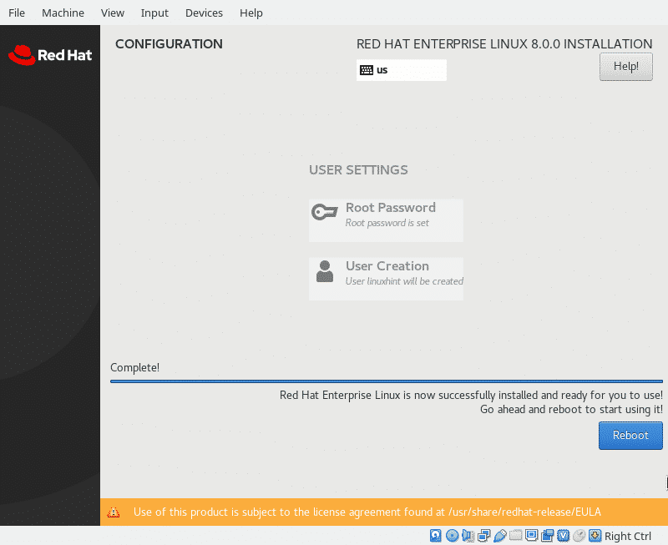Open the Devices menu
668x545 pixels.
204,13
